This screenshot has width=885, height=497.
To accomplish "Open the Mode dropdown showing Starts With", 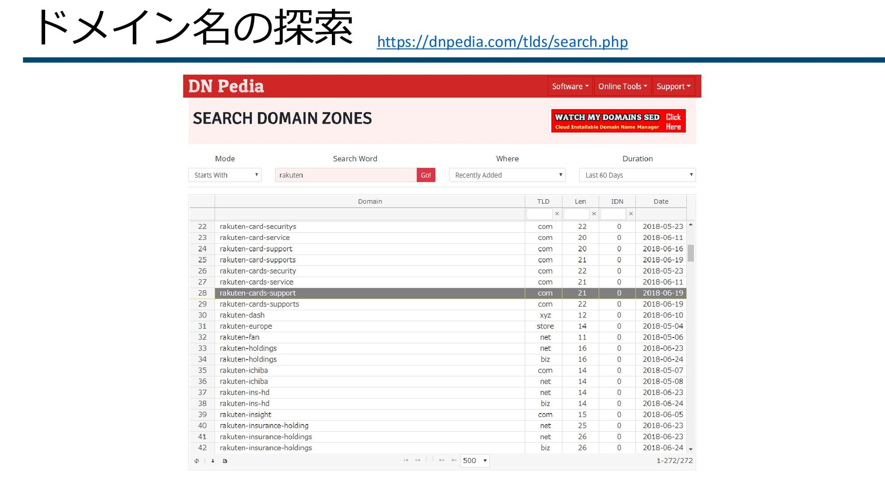I will [x=225, y=175].
